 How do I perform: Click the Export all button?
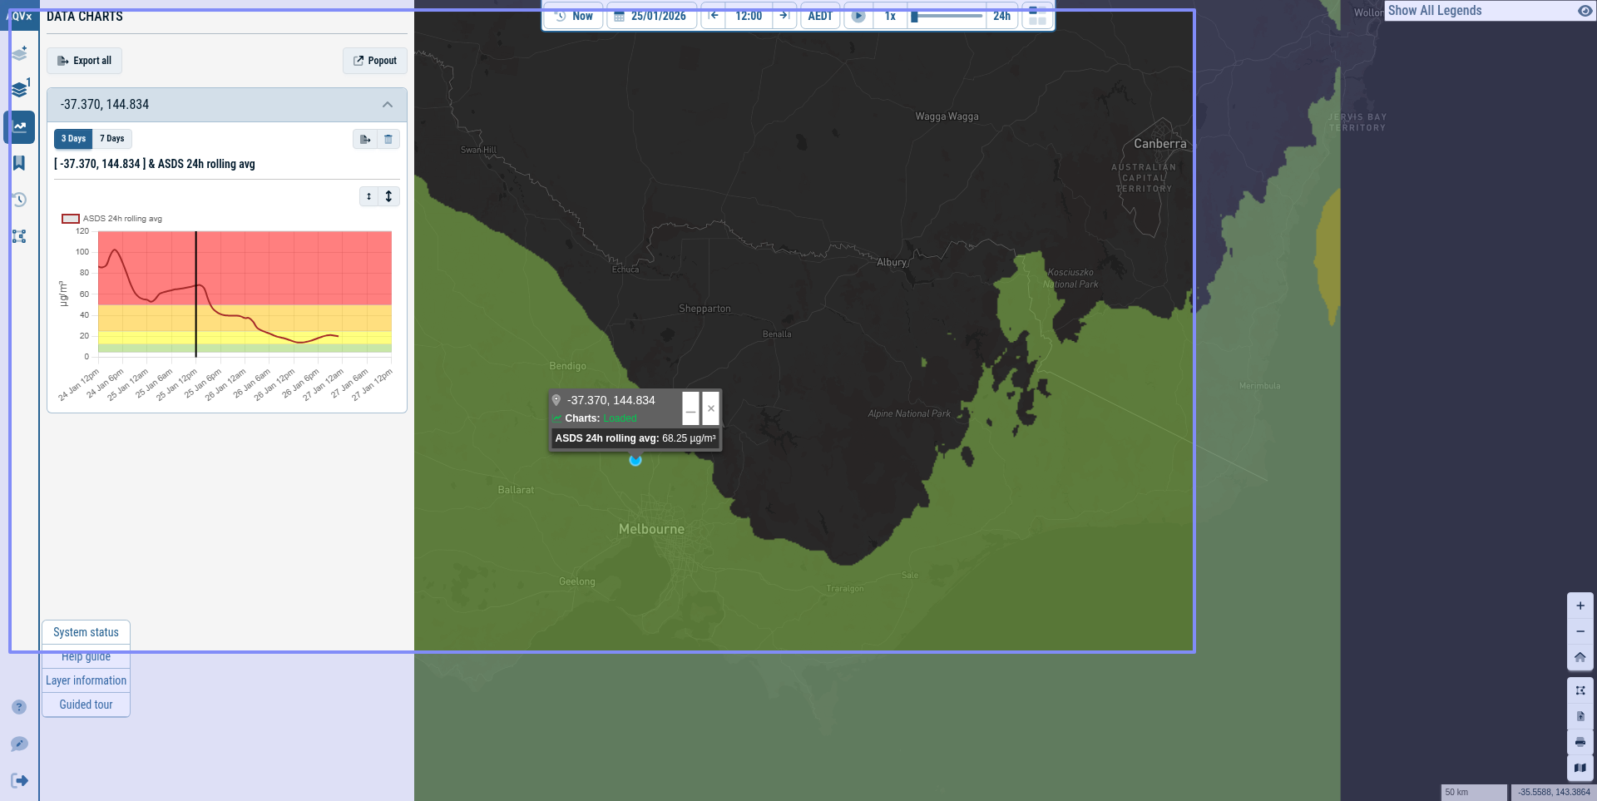[x=85, y=61]
